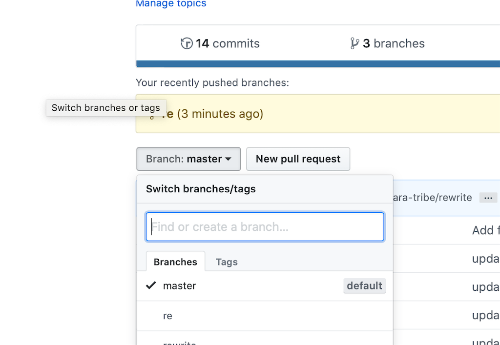Focus the Find or create a branch field
The width and height of the screenshot is (500, 345).
click(265, 227)
